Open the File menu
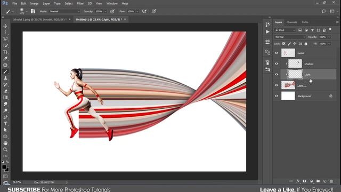 14,4
